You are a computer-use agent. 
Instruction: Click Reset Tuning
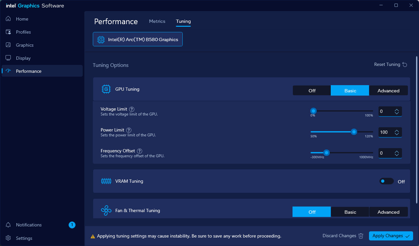point(391,65)
